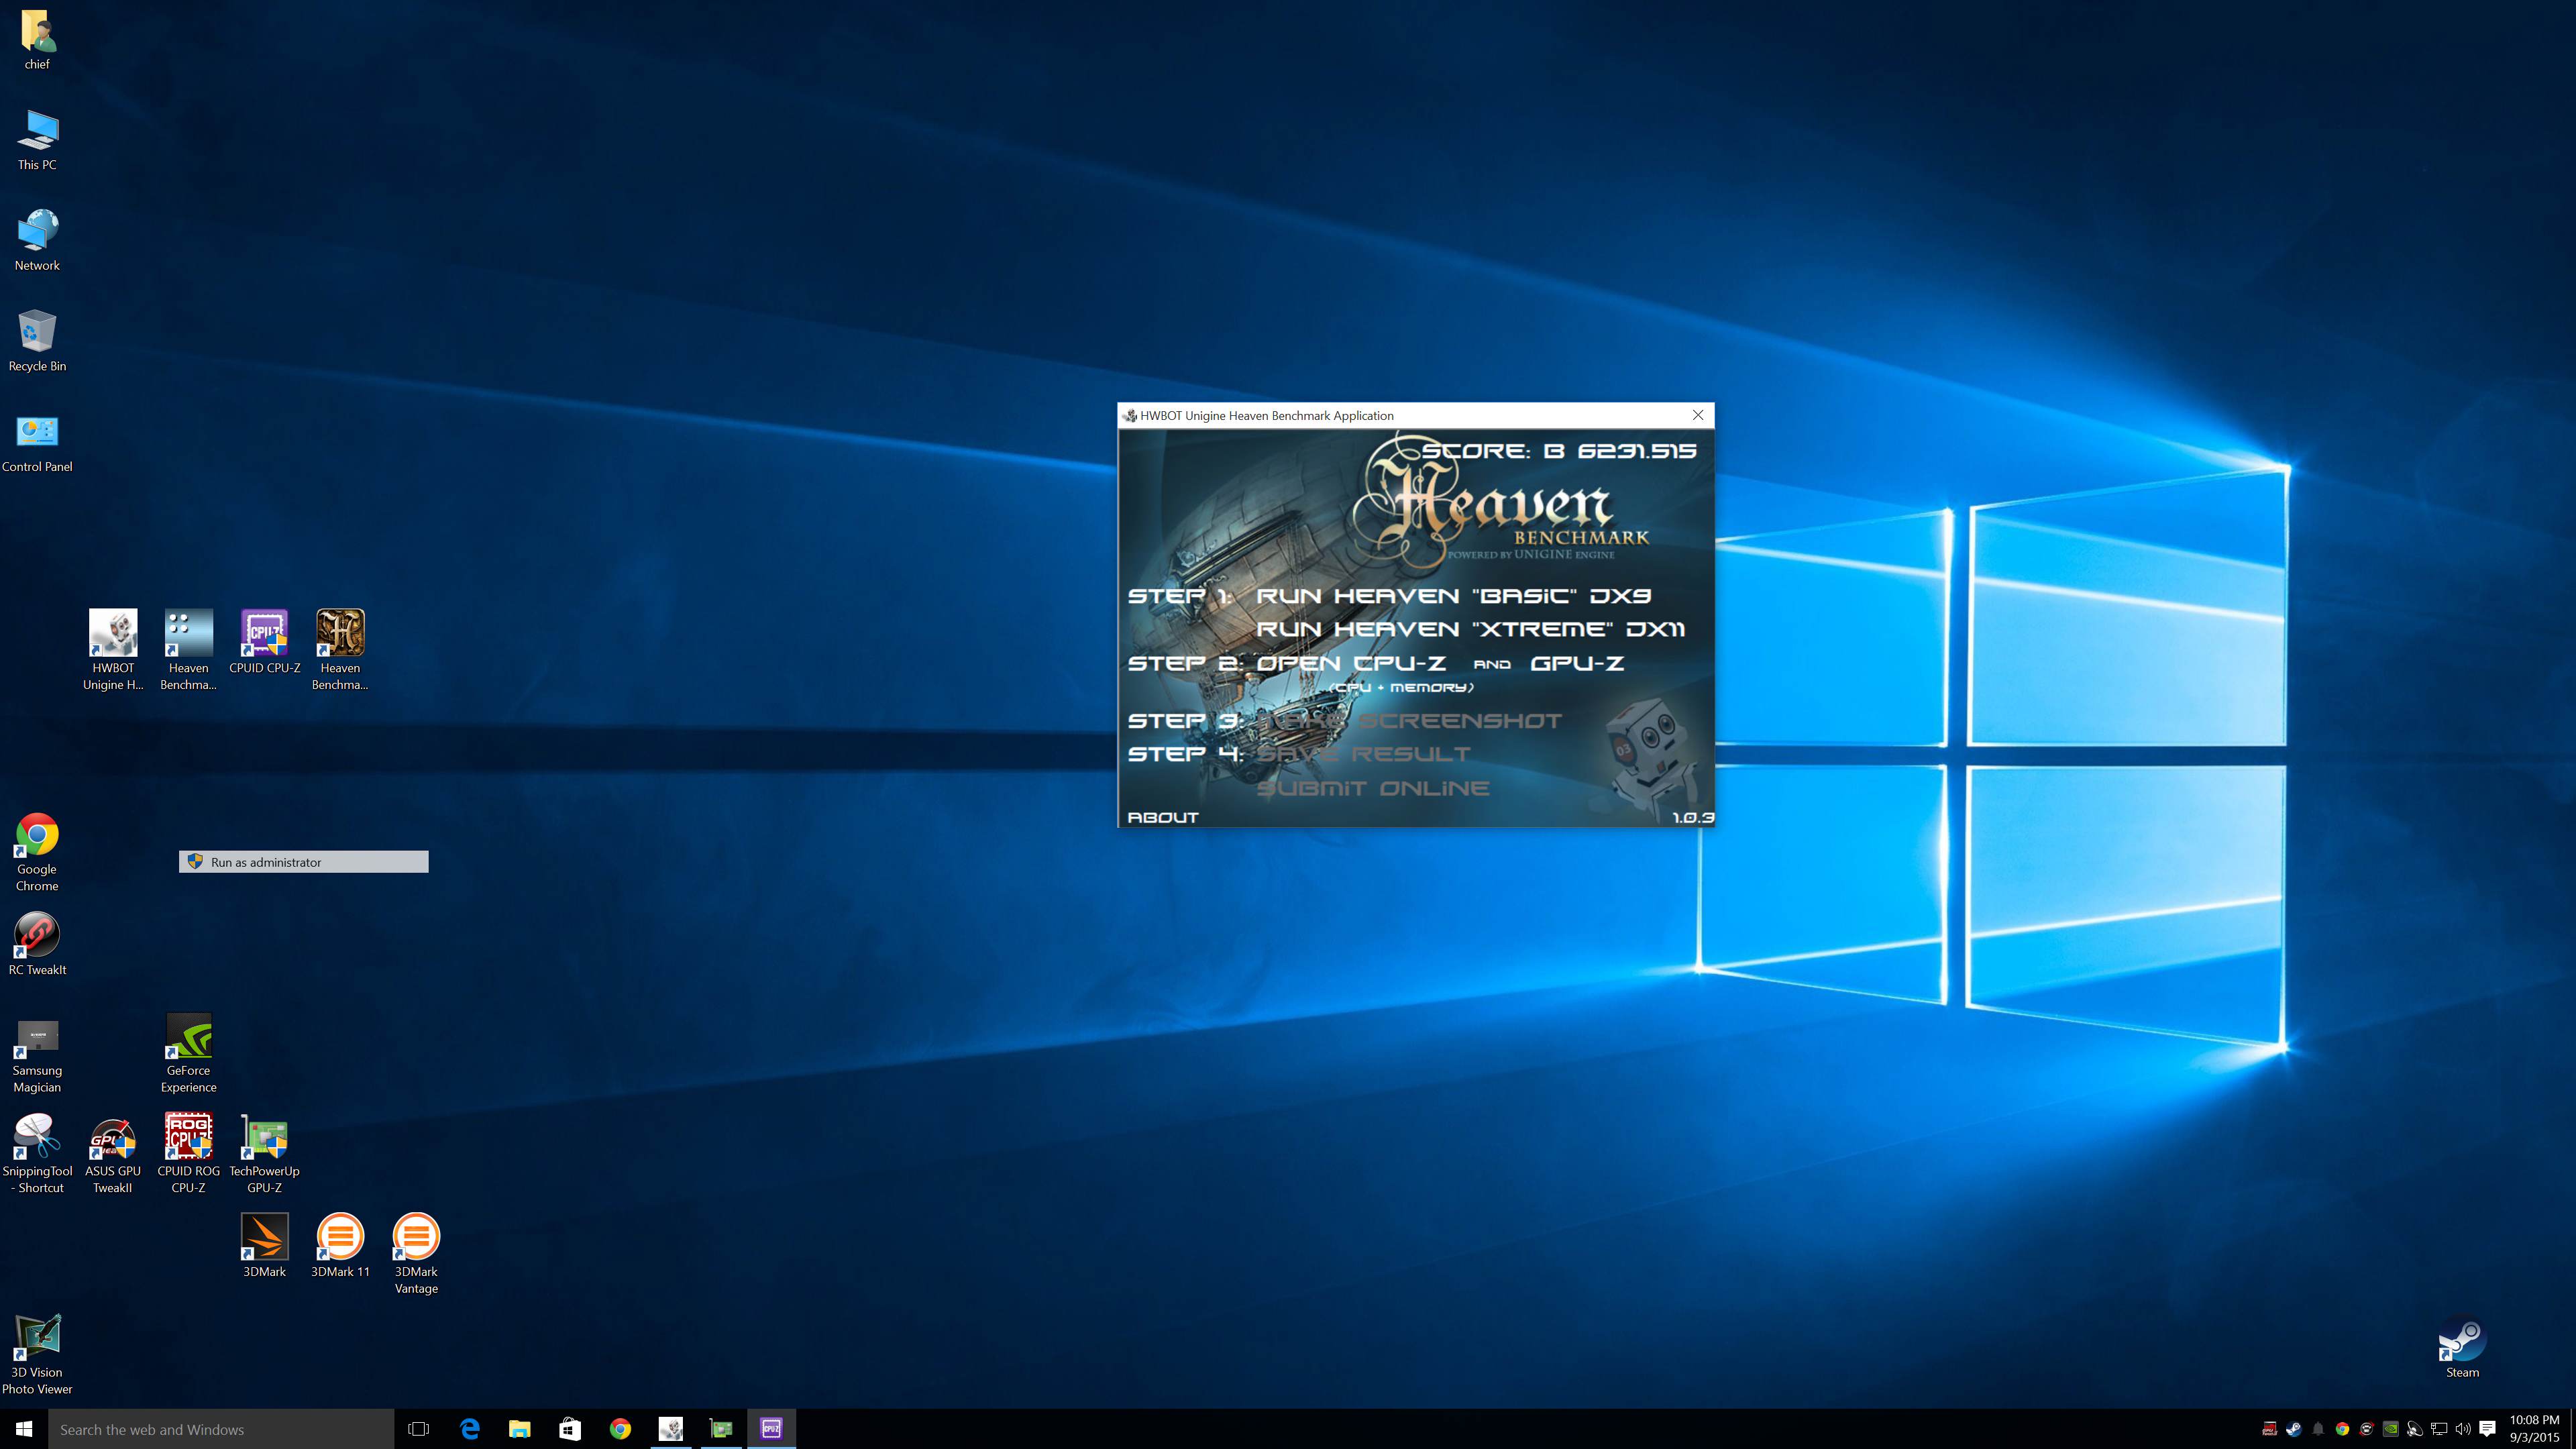Open the Action Center notifications icon

pyautogui.click(x=2487, y=1429)
